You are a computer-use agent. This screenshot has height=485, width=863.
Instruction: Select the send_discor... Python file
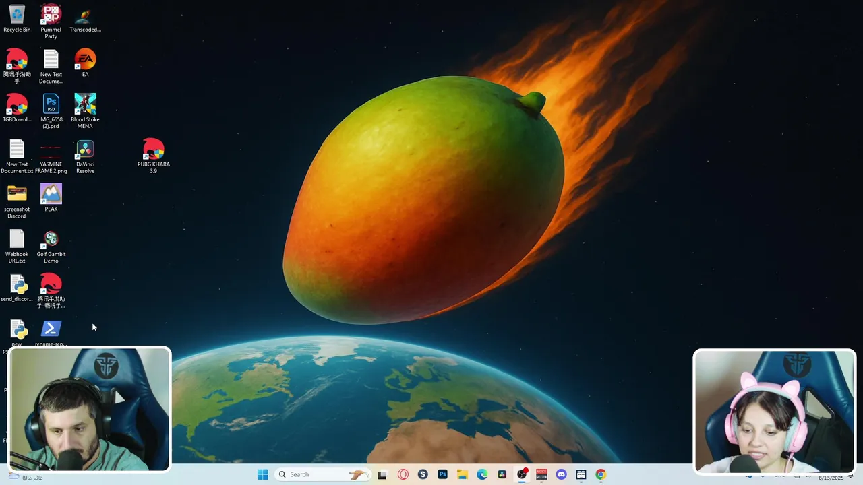[17, 288]
